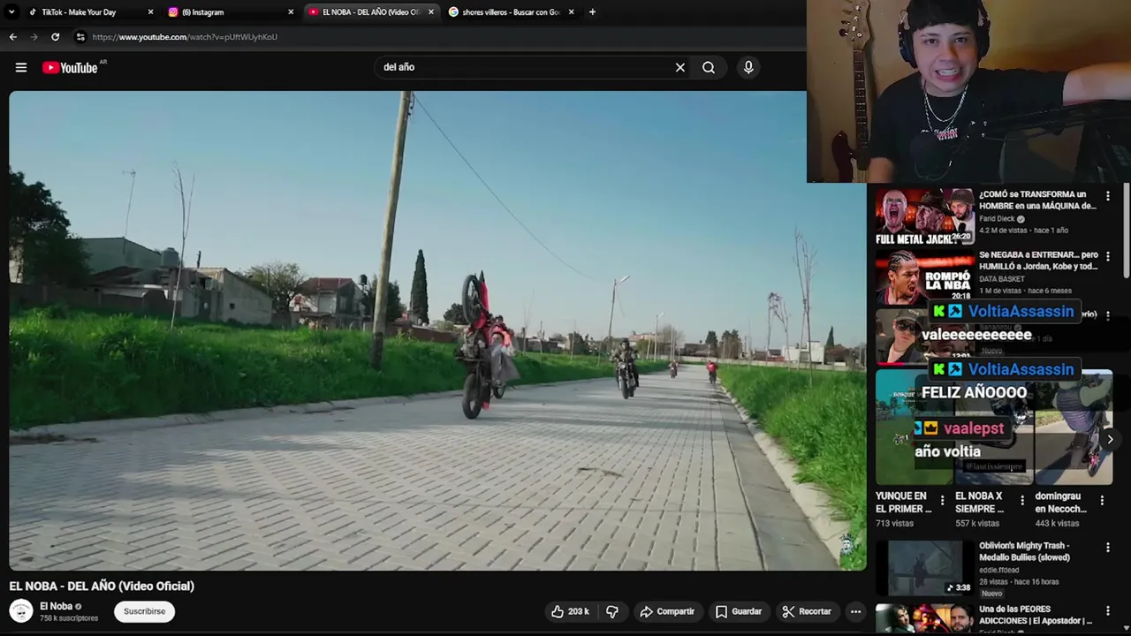The height and width of the screenshot is (636, 1131).
Task: Open options for '¿CÓMO se TRANSFORMA' video
Action: 1108,196
